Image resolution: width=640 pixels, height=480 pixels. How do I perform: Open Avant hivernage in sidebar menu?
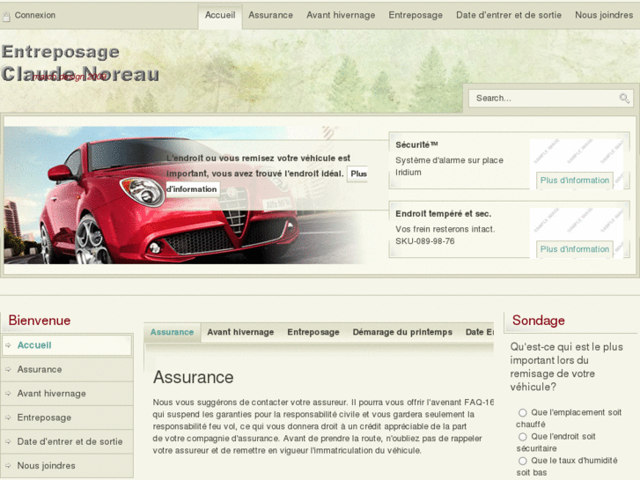tap(67, 394)
